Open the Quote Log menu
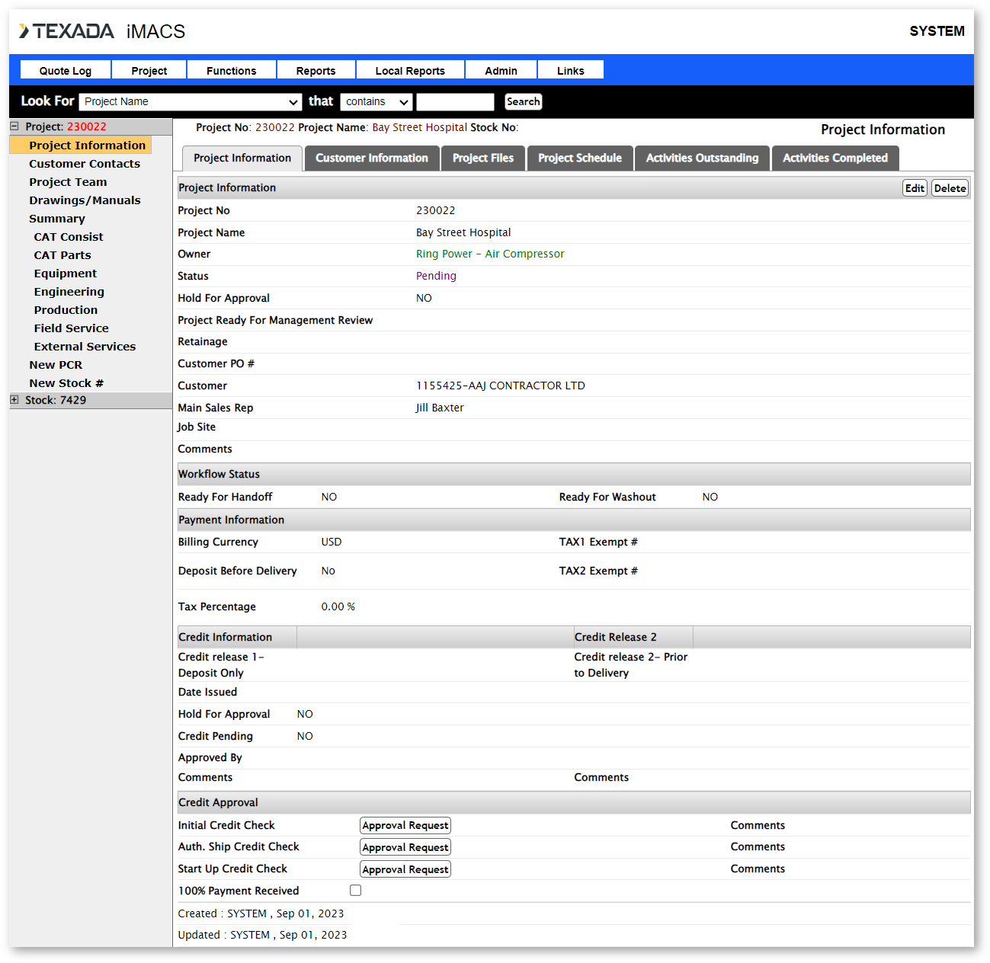990x963 pixels. point(66,71)
